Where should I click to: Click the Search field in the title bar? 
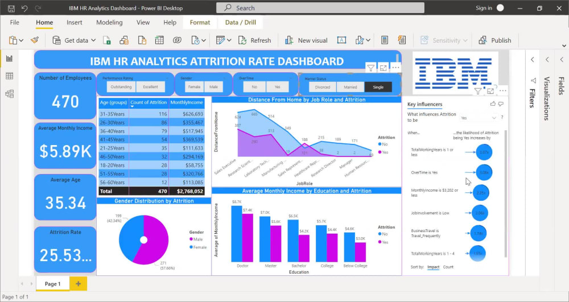[320, 8]
